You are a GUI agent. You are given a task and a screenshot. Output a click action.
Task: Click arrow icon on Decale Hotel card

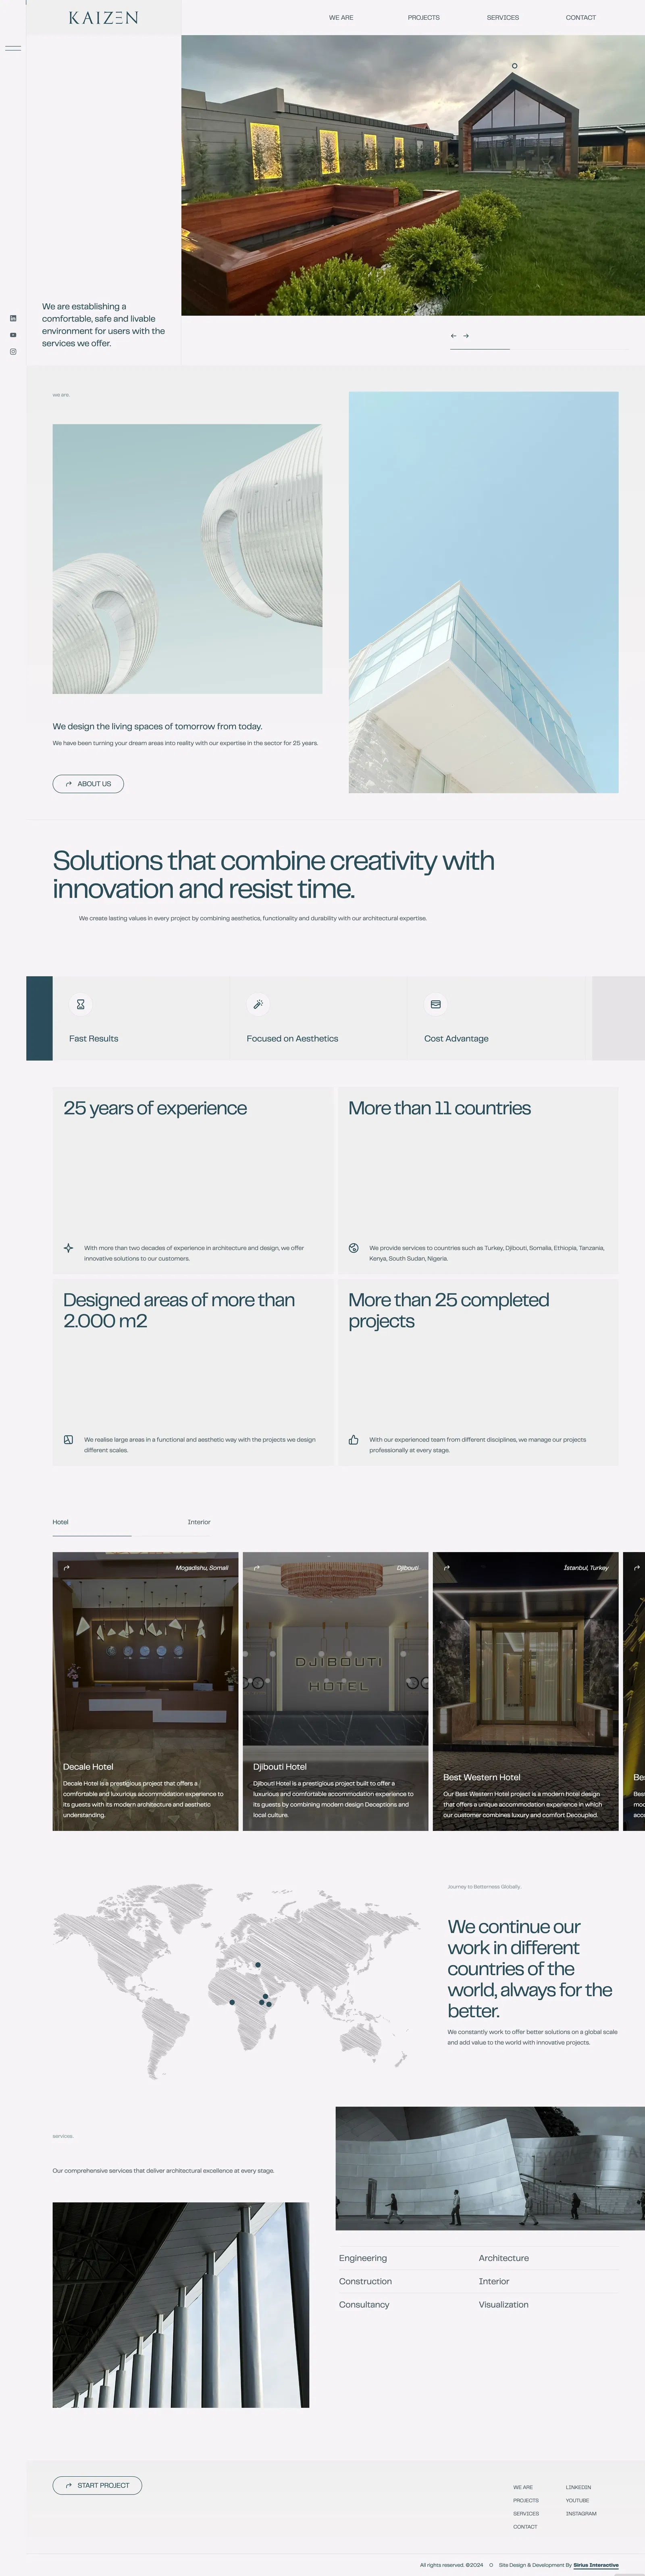[x=67, y=1568]
